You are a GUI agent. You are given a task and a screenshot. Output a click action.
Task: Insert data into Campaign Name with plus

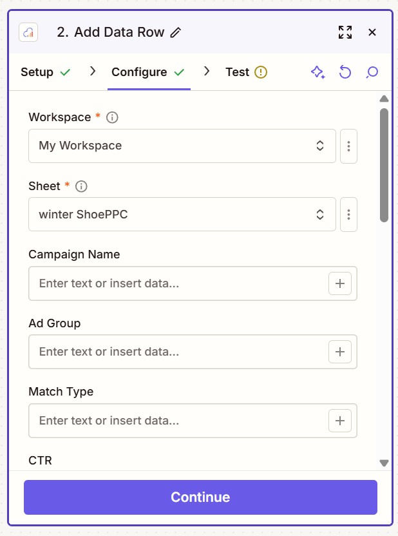click(x=340, y=283)
